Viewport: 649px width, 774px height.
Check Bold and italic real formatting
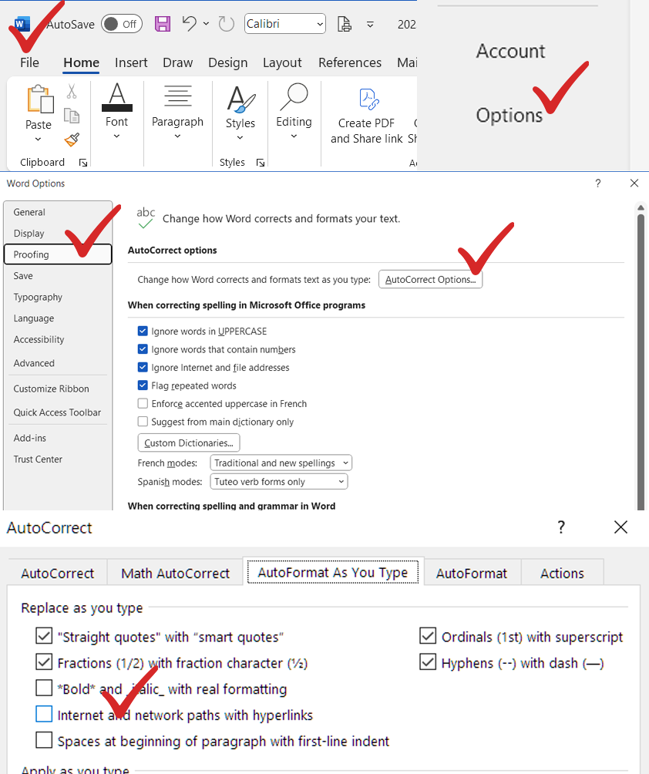[x=44, y=688]
